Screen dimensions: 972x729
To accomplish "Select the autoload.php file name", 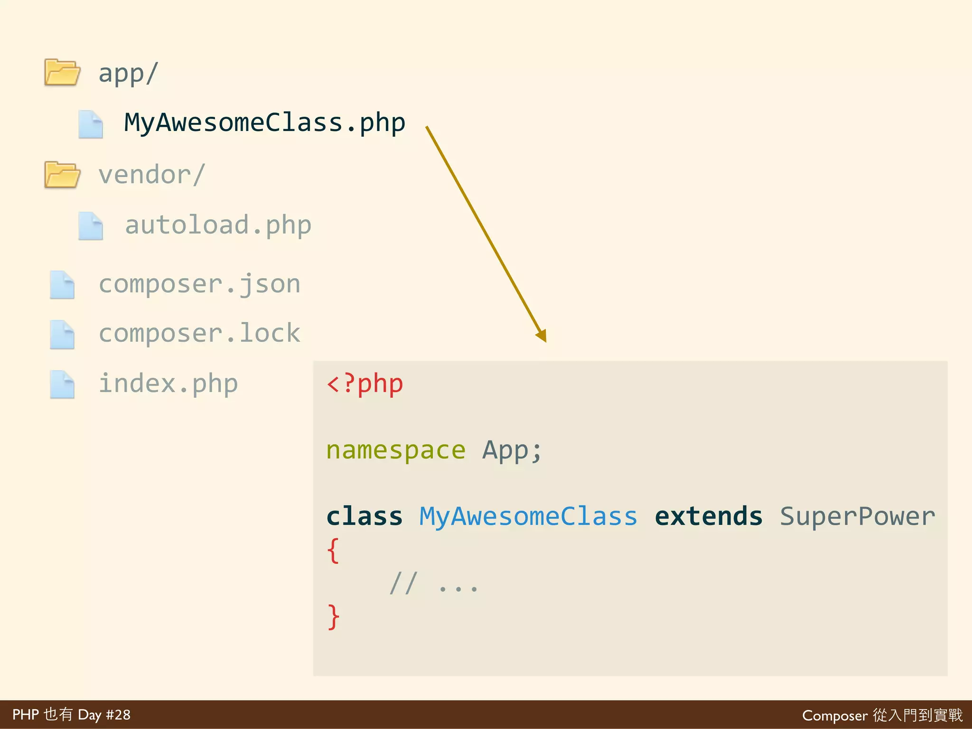I will coord(218,225).
